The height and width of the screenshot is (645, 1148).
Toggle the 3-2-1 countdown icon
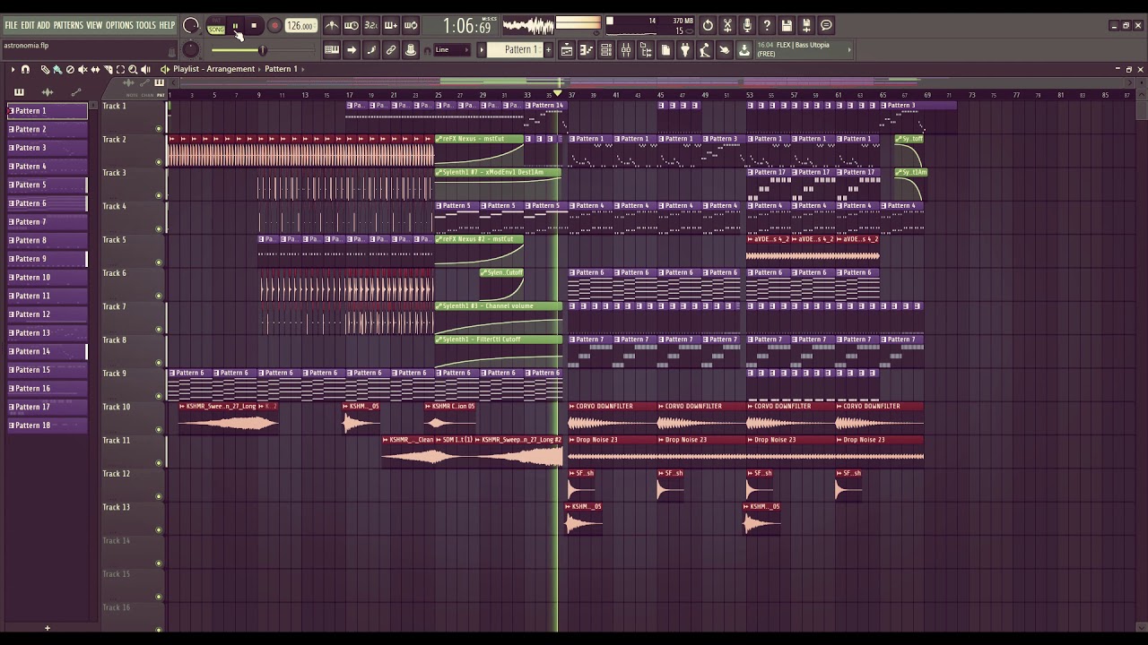click(371, 25)
